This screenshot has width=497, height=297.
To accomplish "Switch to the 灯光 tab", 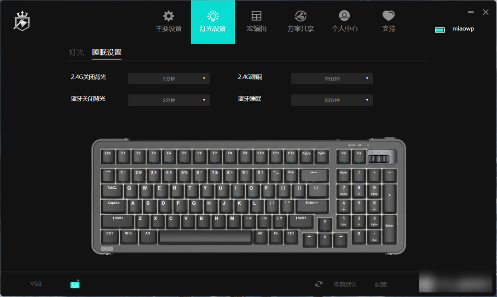I will [x=76, y=52].
